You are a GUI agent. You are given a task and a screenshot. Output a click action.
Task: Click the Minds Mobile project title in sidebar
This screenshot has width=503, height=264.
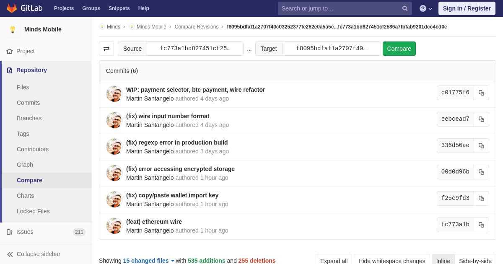click(x=43, y=29)
